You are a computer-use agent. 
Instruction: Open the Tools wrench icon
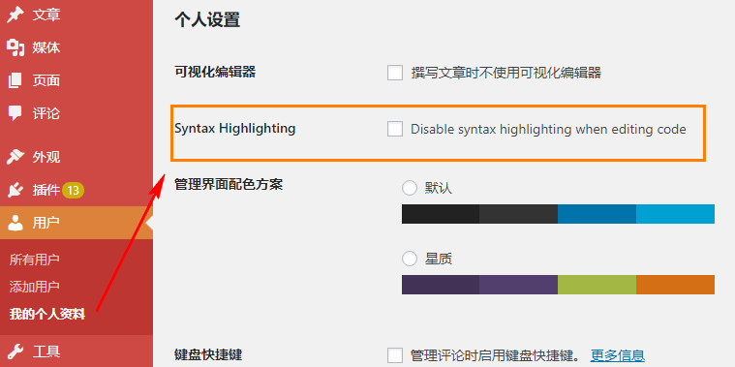click(15, 351)
